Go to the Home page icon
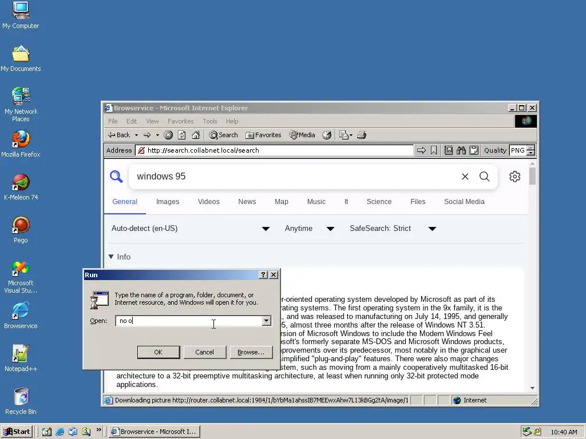Image resolution: width=586 pixels, height=439 pixels. point(196,135)
